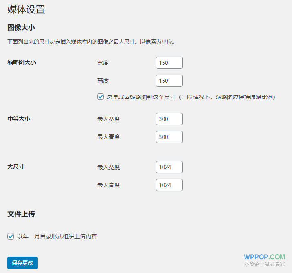292x273 pixels.
Task: Click the year-month folders checkbox label text
Action: [57, 236]
